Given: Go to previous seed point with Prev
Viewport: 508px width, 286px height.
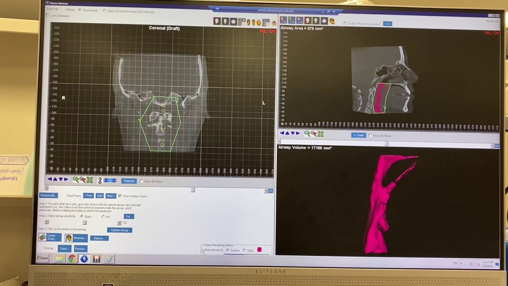Looking at the screenshot, I should (89, 196).
